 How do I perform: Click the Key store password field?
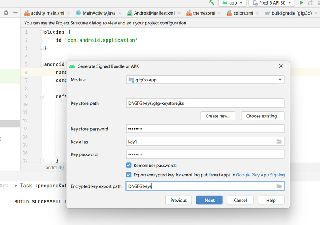point(205,129)
